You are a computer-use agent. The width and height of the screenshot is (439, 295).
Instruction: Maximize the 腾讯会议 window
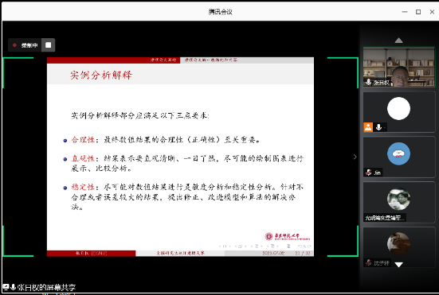(418, 12)
